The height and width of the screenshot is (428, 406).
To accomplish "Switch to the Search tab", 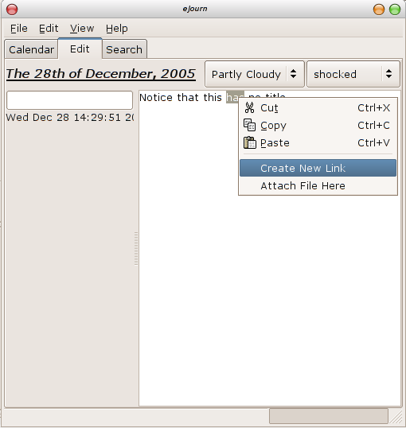I will click(124, 49).
